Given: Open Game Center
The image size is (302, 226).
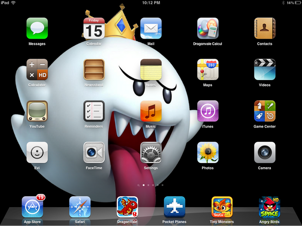Looking at the screenshot, I should [x=265, y=111].
